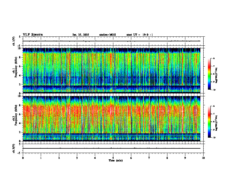The image size is (229, 177).
Task: Select the "Jan. 25, 2025" date text
Action: pyautogui.click(x=81, y=35)
